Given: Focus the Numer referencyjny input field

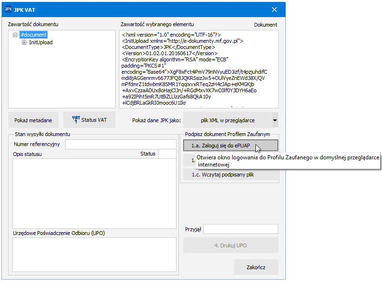Looking at the screenshot, I should pyautogui.click(x=120, y=144).
